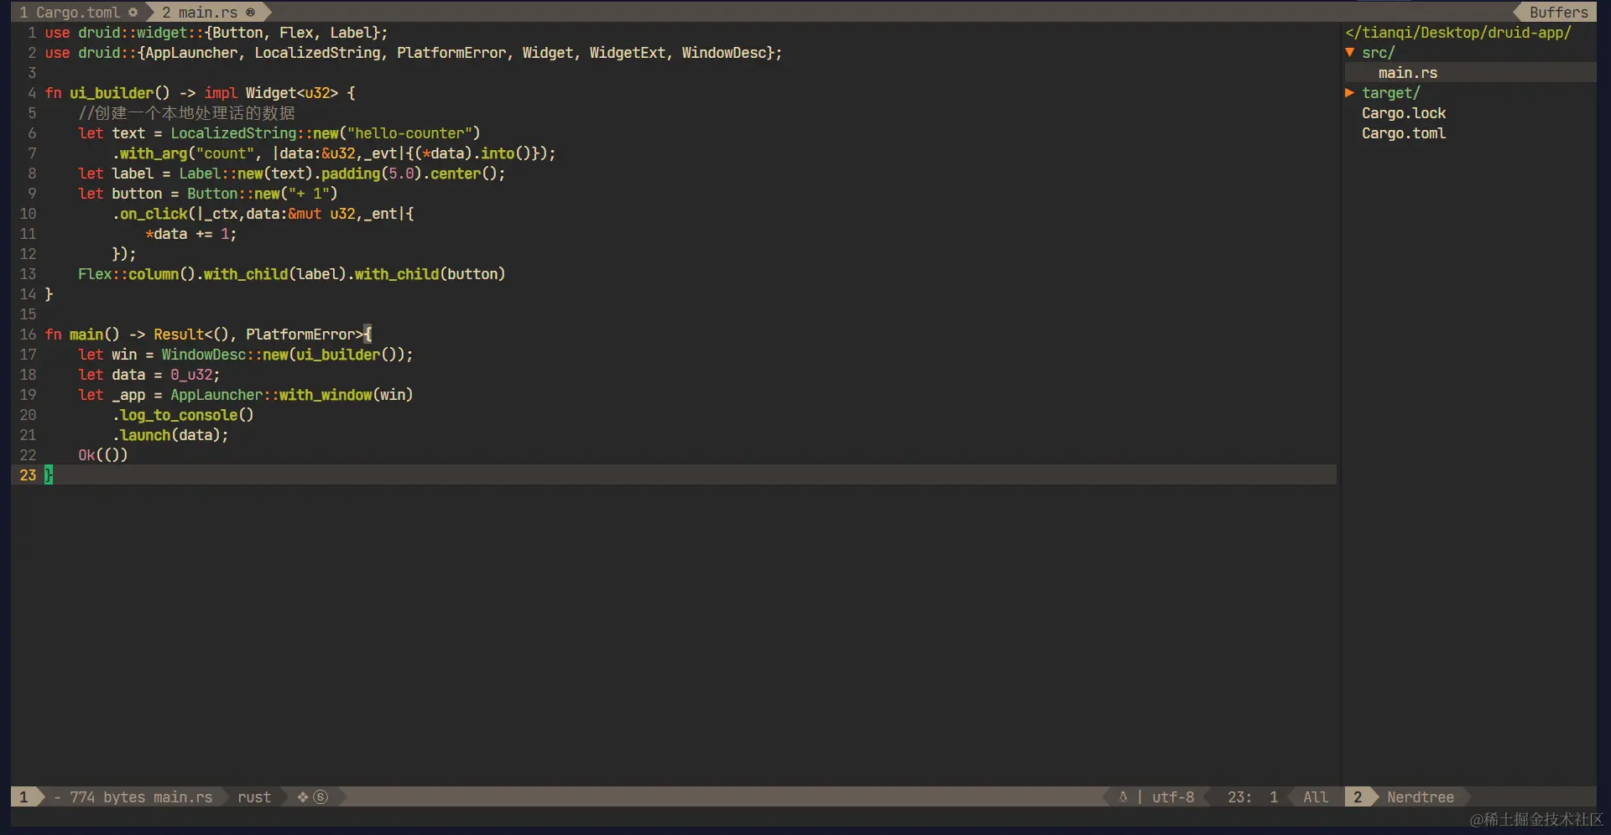Click 'AppLauncher::with_window(win)' on line 19
The width and height of the screenshot is (1611, 835).
click(292, 395)
